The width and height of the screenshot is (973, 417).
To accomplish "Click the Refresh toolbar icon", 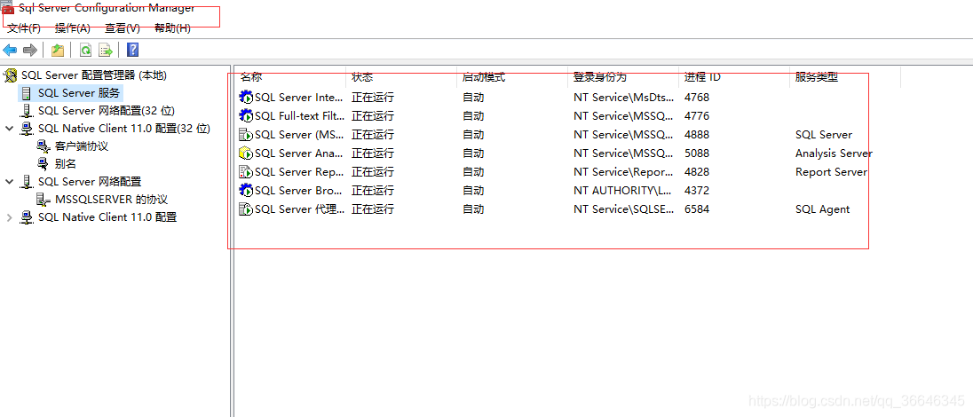I will 85,51.
